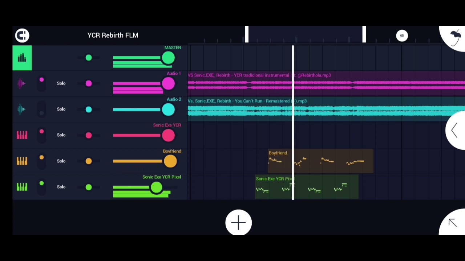Solo the Audio 1 track
465x261 pixels.
tap(61, 83)
